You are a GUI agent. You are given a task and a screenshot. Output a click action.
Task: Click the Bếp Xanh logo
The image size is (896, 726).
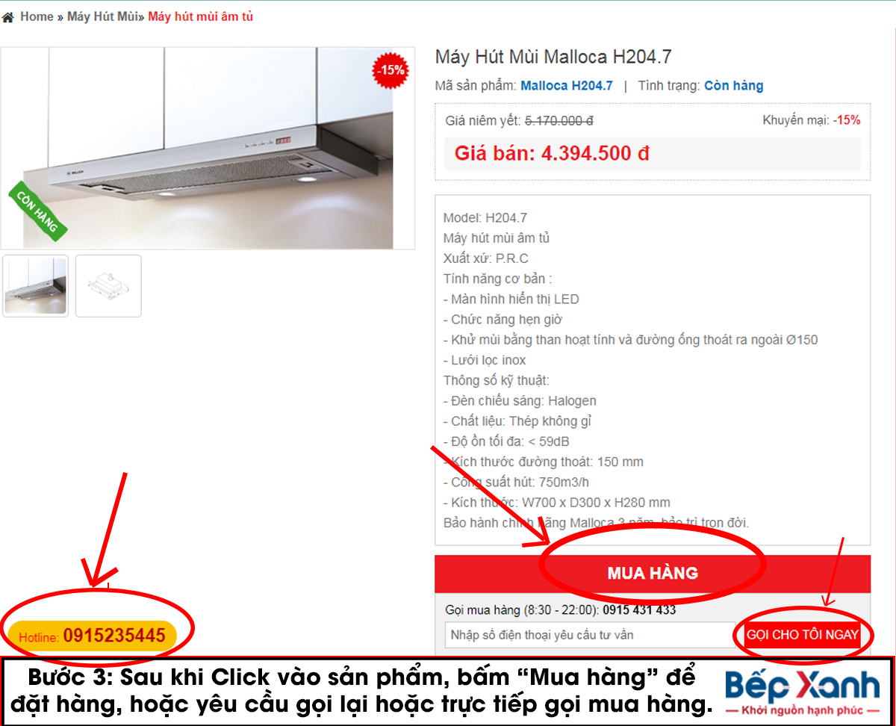click(x=803, y=692)
